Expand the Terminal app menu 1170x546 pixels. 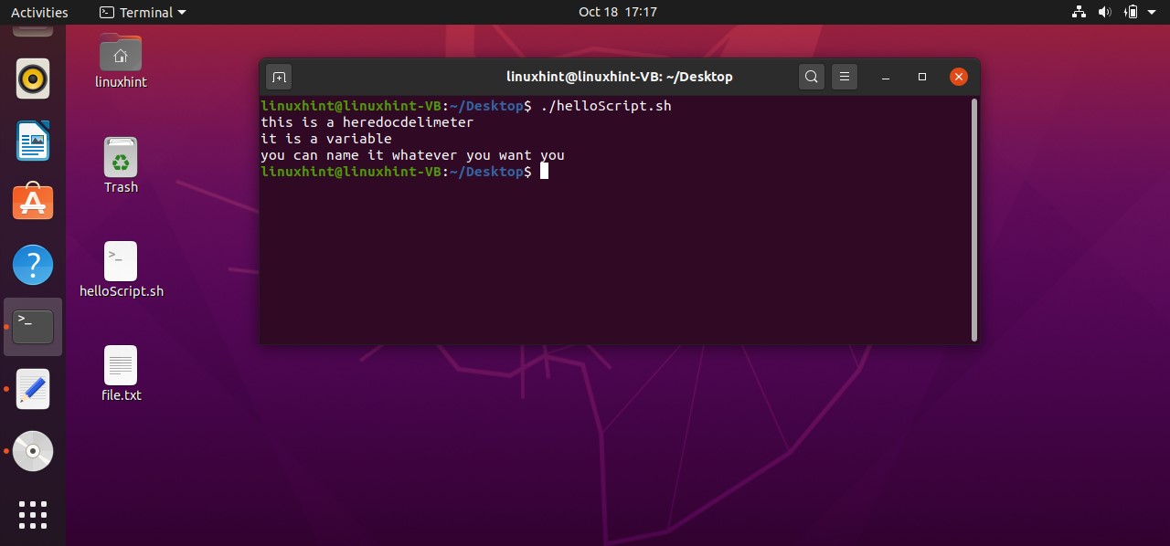click(x=143, y=12)
